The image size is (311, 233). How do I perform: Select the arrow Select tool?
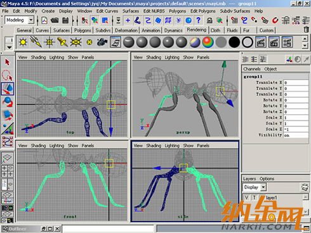pyautogui.click(x=8, y=62)
